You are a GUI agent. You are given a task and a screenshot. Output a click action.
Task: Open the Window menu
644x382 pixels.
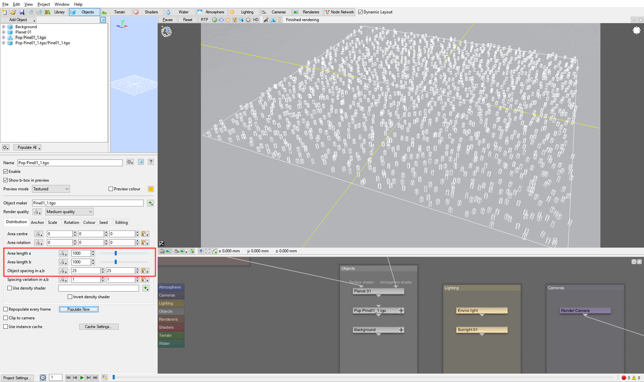pos(62,4)
